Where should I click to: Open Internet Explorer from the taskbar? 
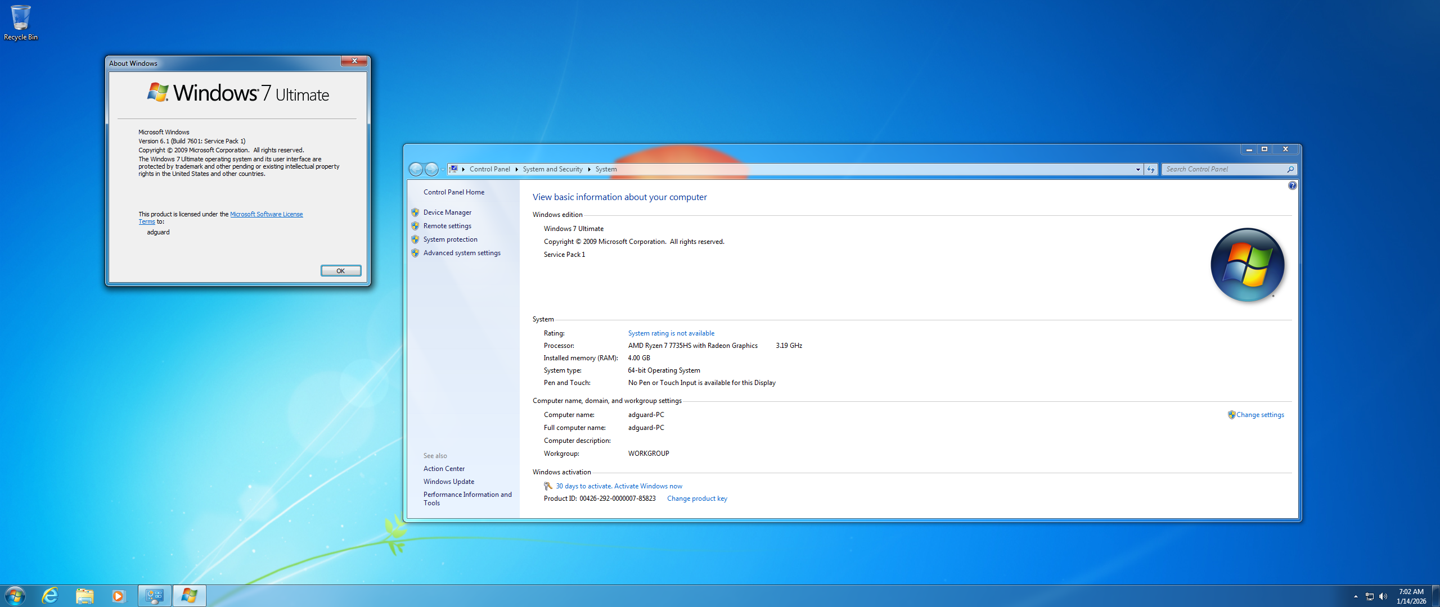point(51,595)
